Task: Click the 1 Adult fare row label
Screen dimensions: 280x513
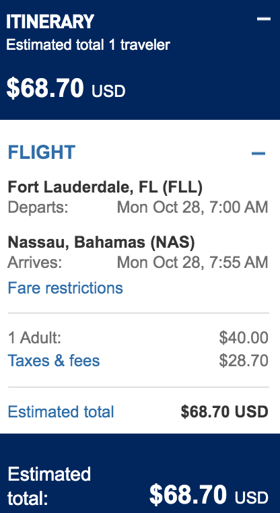Action: [x=34, y=338]
